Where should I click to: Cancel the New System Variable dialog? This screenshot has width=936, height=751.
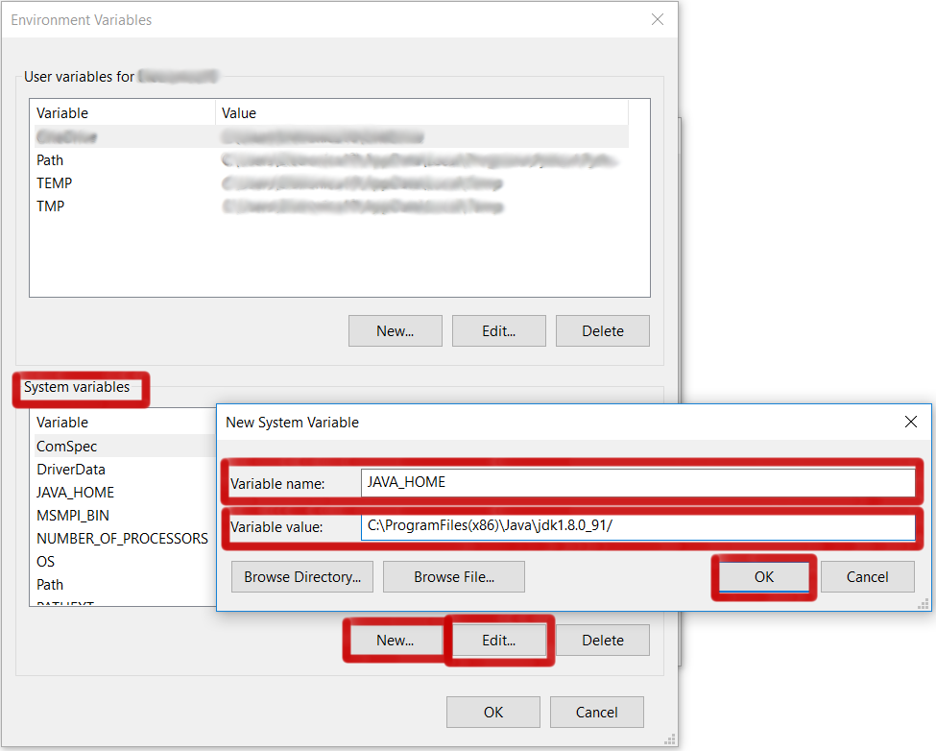867,576
